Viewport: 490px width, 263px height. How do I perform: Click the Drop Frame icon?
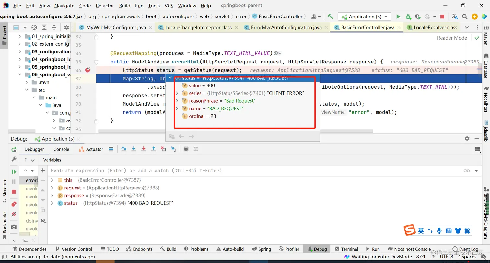pos(164,149)
